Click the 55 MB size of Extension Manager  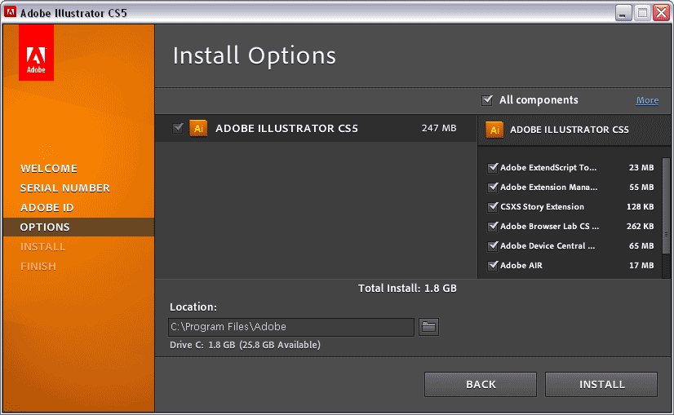[x=641, y=188]
